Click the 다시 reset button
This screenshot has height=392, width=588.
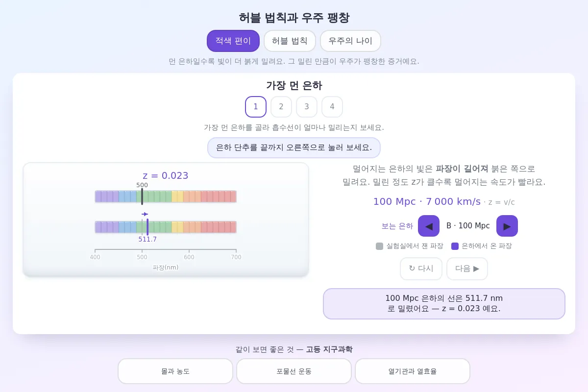pos(421,269)
